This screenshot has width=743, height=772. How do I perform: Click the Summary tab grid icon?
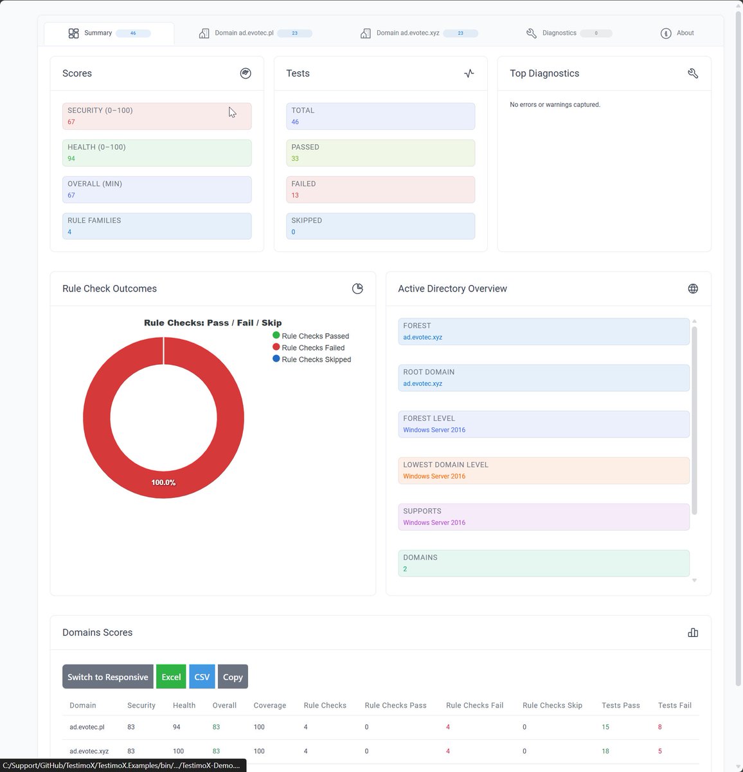[73, 33]
